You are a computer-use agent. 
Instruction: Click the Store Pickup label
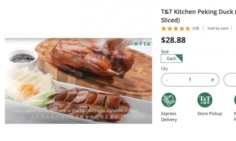click(210, 114)
